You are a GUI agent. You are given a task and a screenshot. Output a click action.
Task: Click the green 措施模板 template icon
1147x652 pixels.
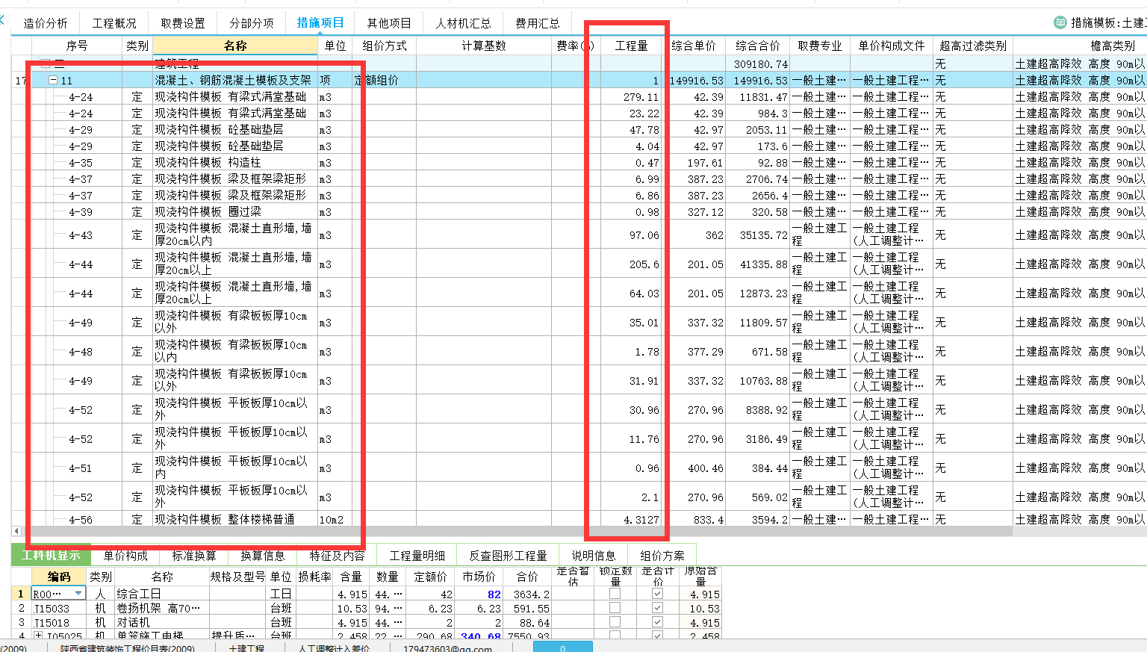1060,23
